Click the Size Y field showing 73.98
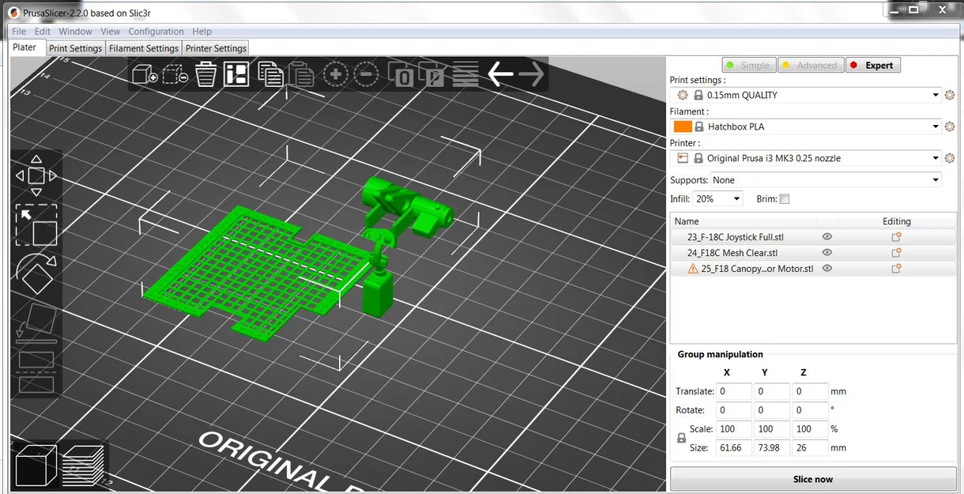The image size is (964, 494). 772,448
